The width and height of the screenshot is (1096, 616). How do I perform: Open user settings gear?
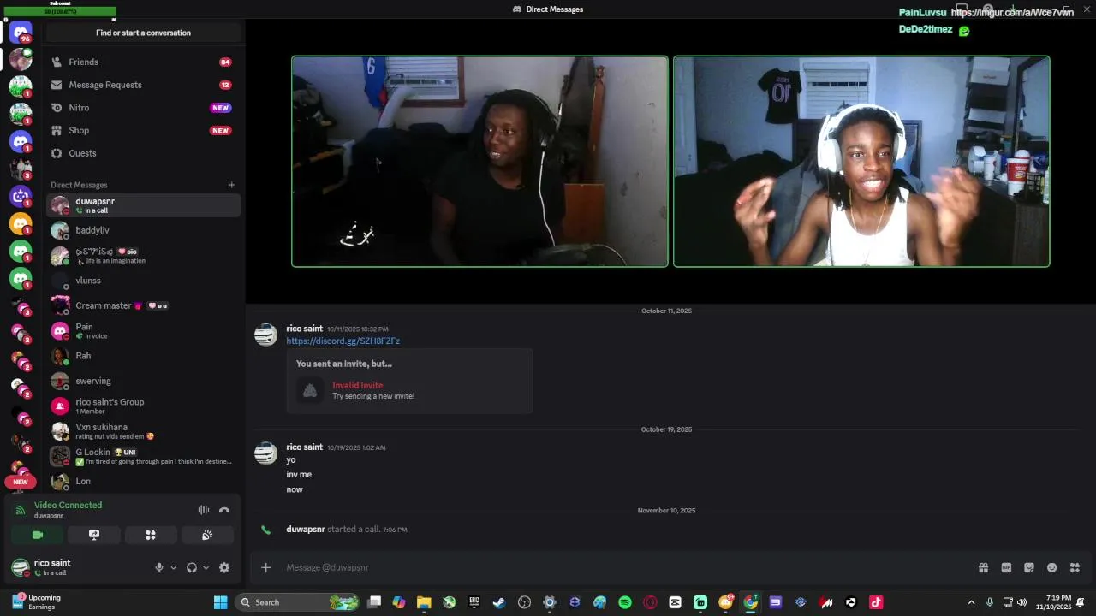point(224,567)
